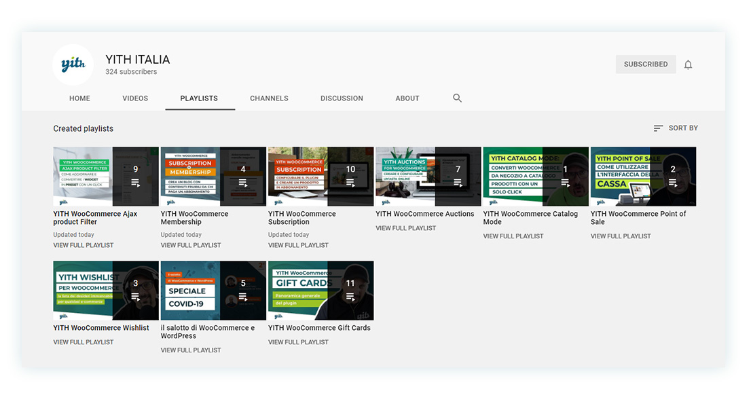This screenshot has height=406, width=751.
Task: Click playlist queue icon on Catalog Mode thumbnail
Action: [565, 183]
